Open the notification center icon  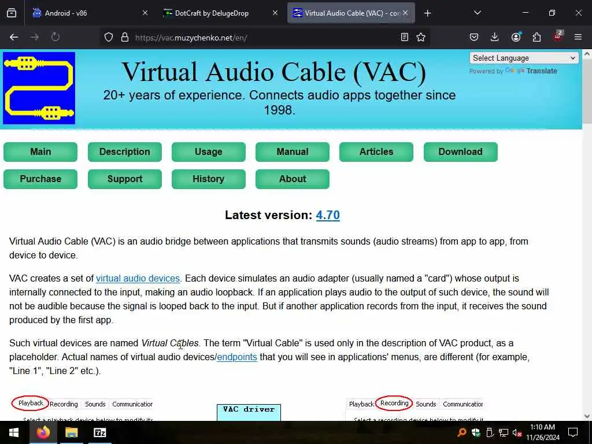click(x=573, y=432)
